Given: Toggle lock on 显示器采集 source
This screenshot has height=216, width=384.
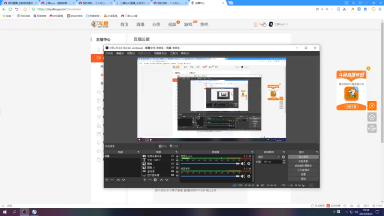Looking at the screenshot, I should pyautogui.click(x=177, y=175).
